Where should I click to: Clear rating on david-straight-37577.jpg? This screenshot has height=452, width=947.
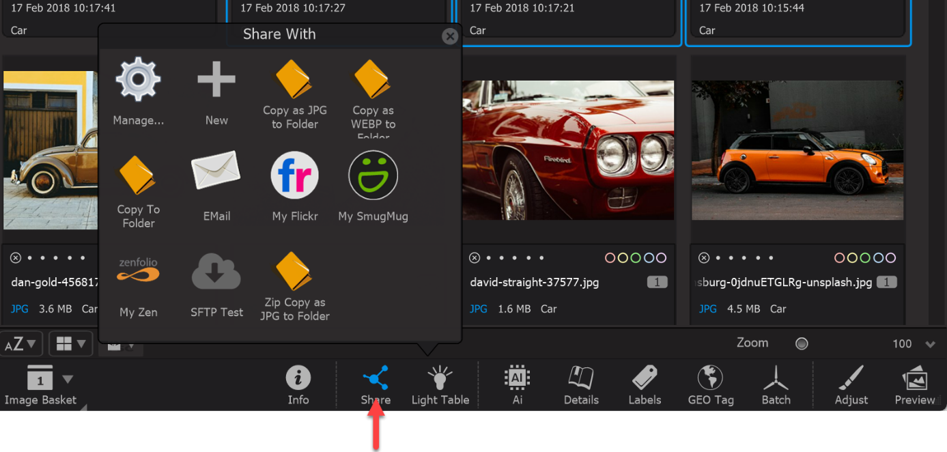point(475,258)
